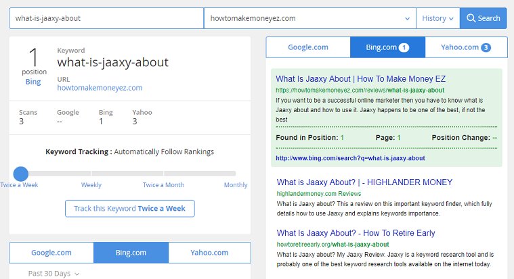This screenshot has width=514, height=279.
Task: Click the Bing position link
Action: pos(33,82)
